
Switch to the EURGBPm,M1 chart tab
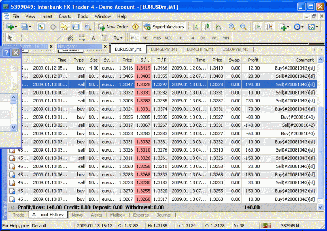pyautogui.click(x=164, y=49)
